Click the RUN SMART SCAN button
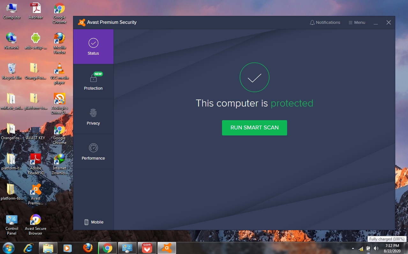408x254 pixels. [254, 127]
